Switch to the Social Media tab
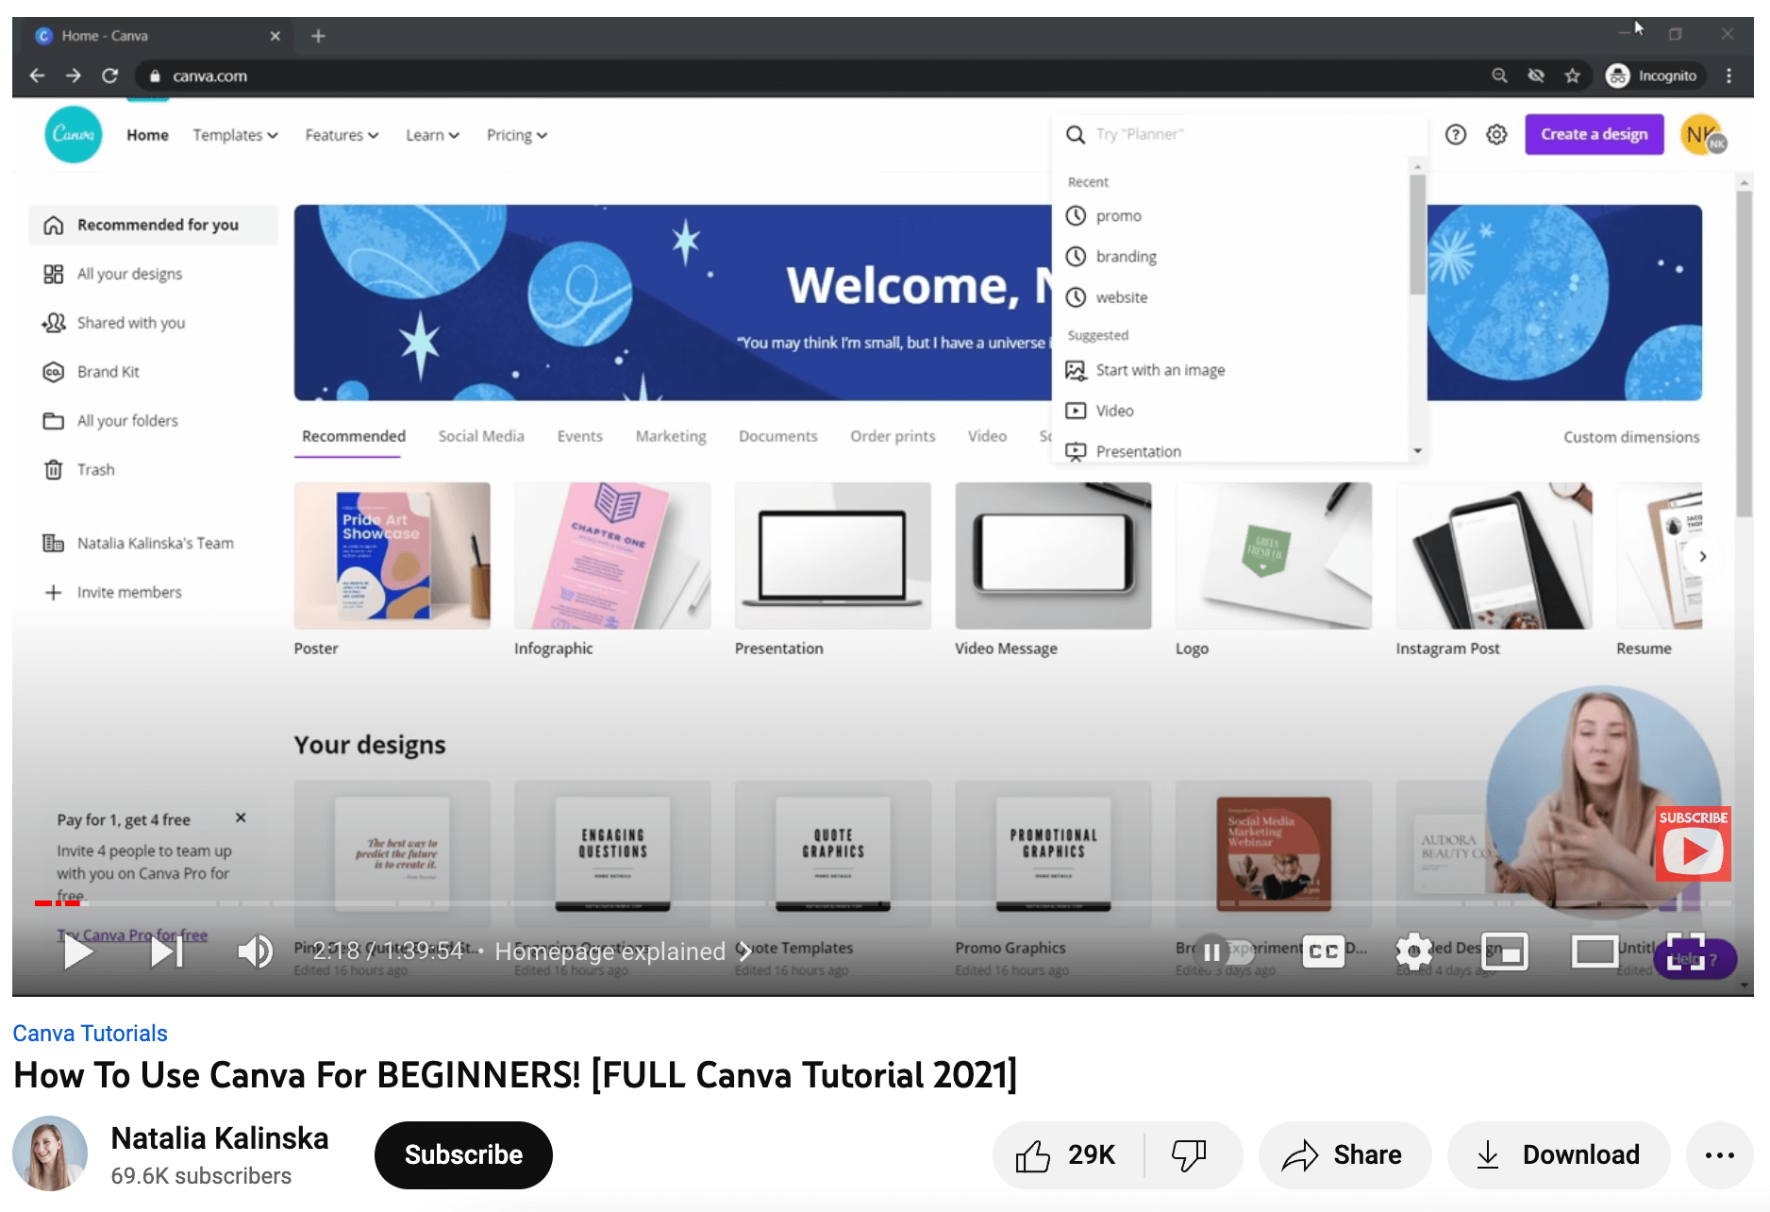This screenshot has width=1770, height=1212. tap(480, 435)
